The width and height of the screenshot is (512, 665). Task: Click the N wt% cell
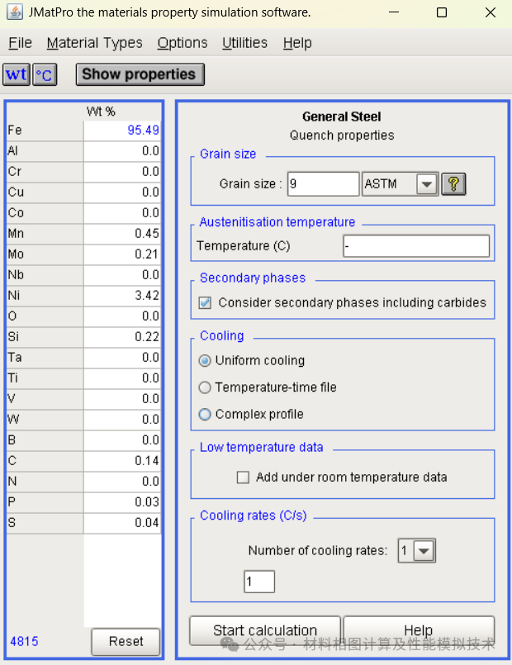(x=122, y=482)
